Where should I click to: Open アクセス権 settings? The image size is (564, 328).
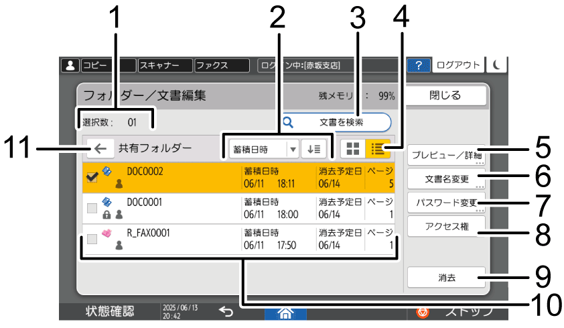[x=446, y=227]
